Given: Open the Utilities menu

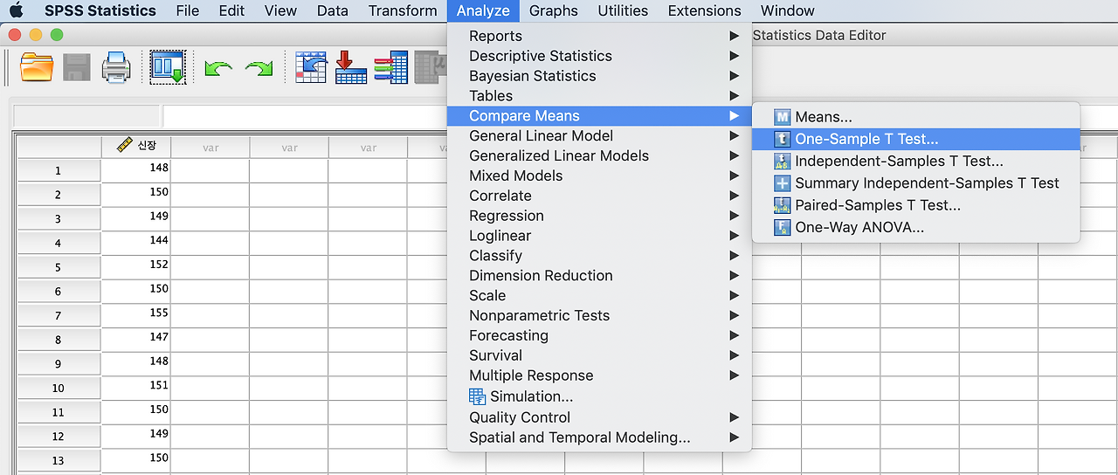Looking at the screenshot, I should click(623, 10).
